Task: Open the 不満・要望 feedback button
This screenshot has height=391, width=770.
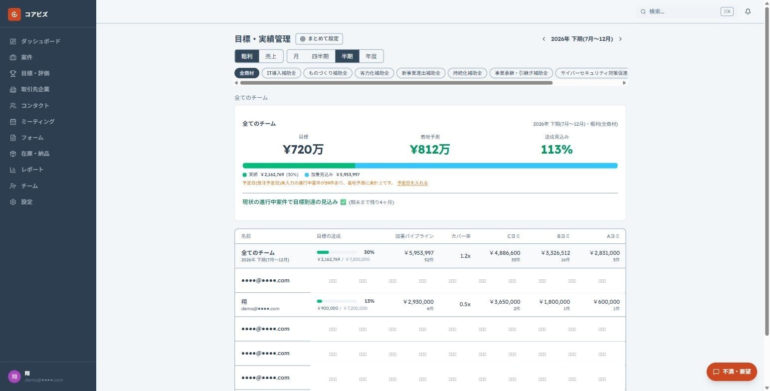Action: click(732, 372)
